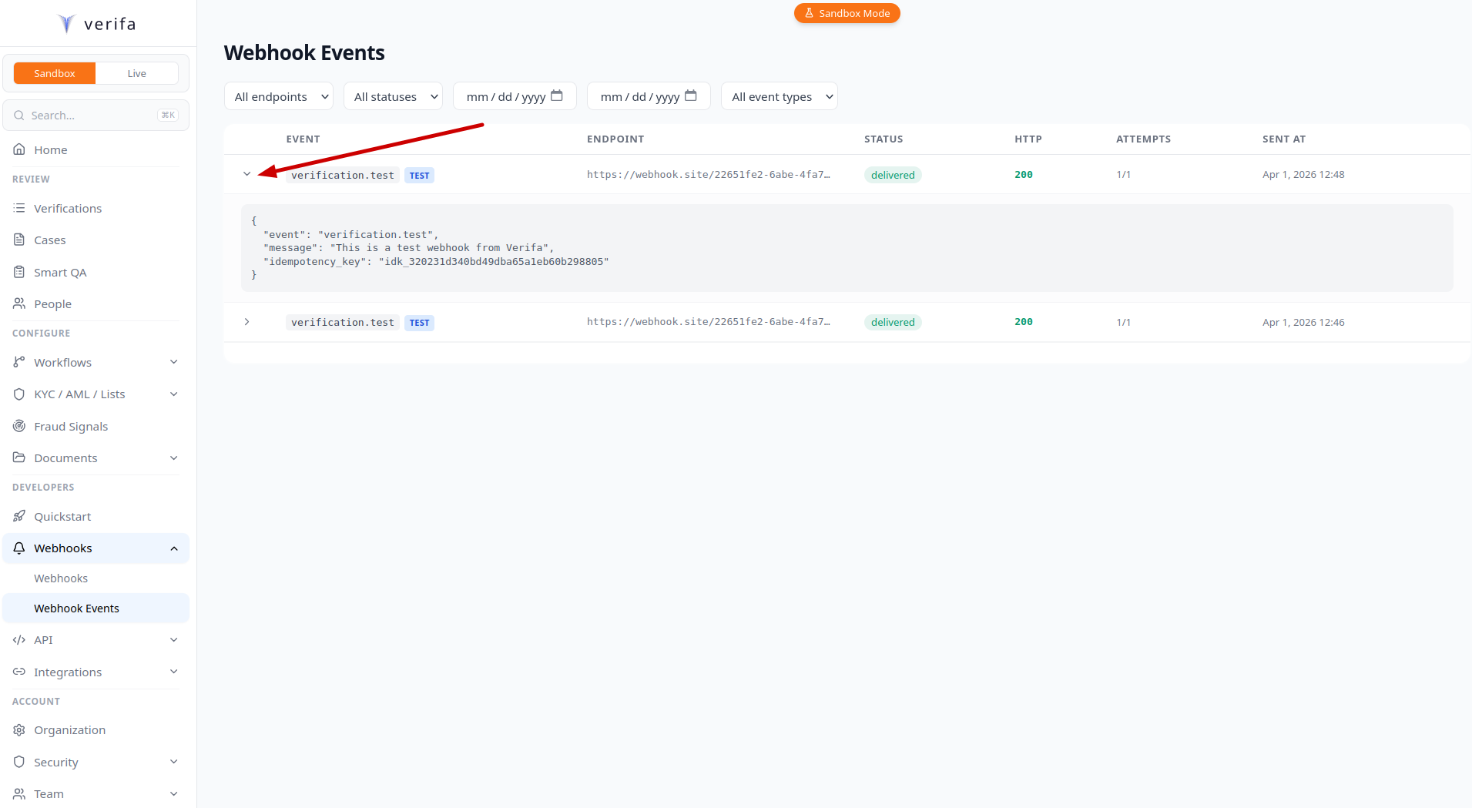Click the Cases navigation item
This screenshot has height=808, width=1472.
click(x=49, y=240)
